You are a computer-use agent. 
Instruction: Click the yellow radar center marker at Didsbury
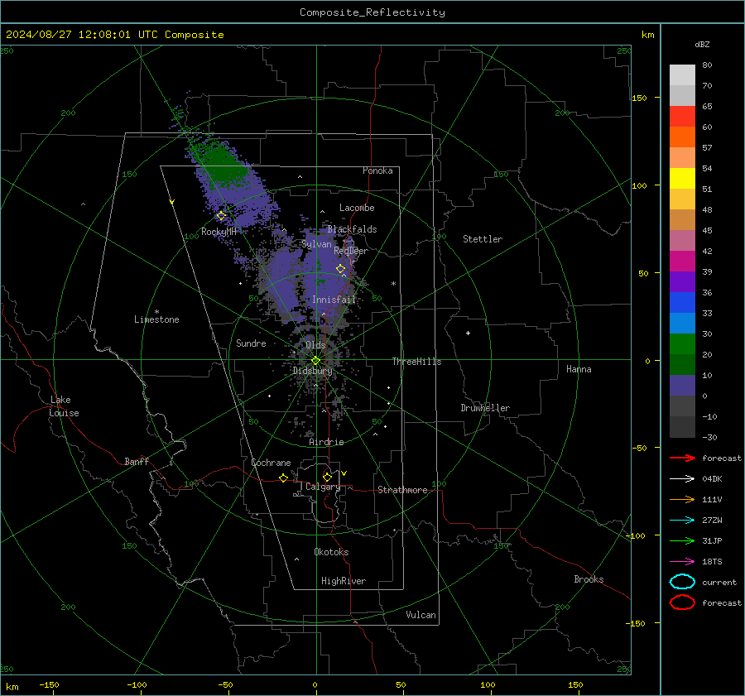(315, 361)
